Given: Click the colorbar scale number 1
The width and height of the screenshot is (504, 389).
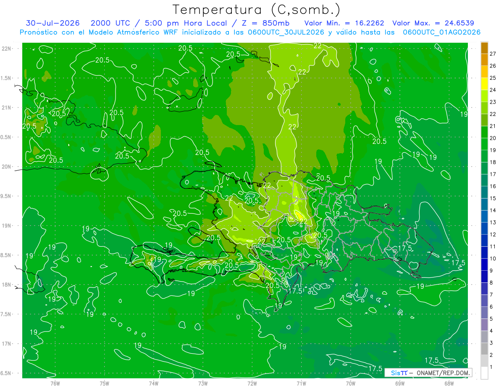Looking at the screenshot, I should [491, 367].
